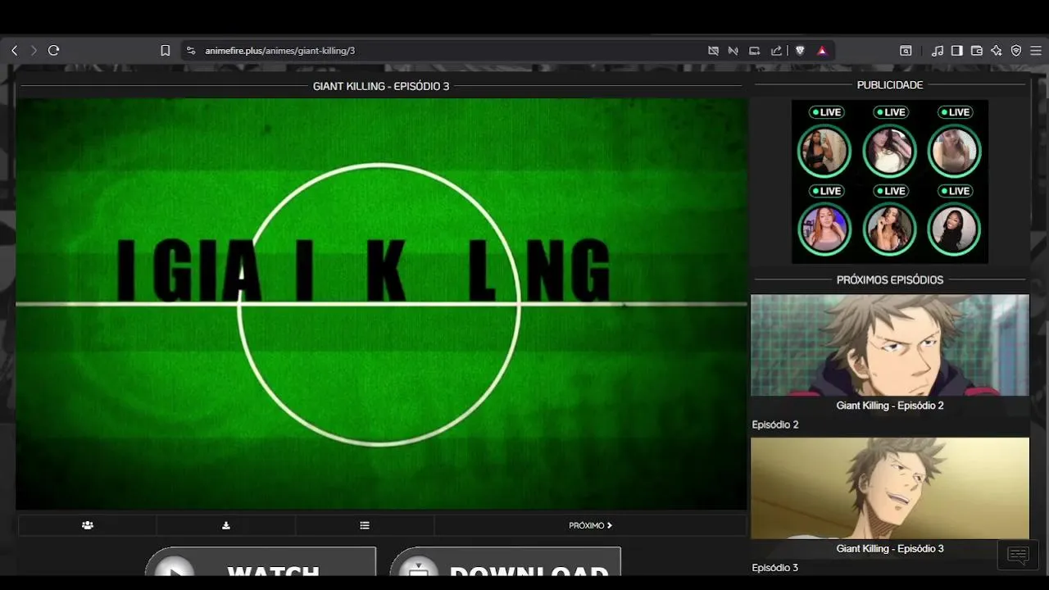Click the 'Giant Killing - Episódio 2' title link
Image resolution: width=1049 pixels, height=590 pixels.
point(890,406)
